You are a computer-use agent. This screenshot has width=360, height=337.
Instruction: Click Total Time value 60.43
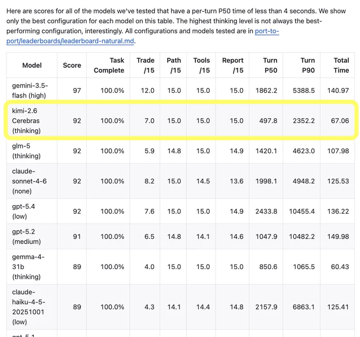[x=340, y=267]
